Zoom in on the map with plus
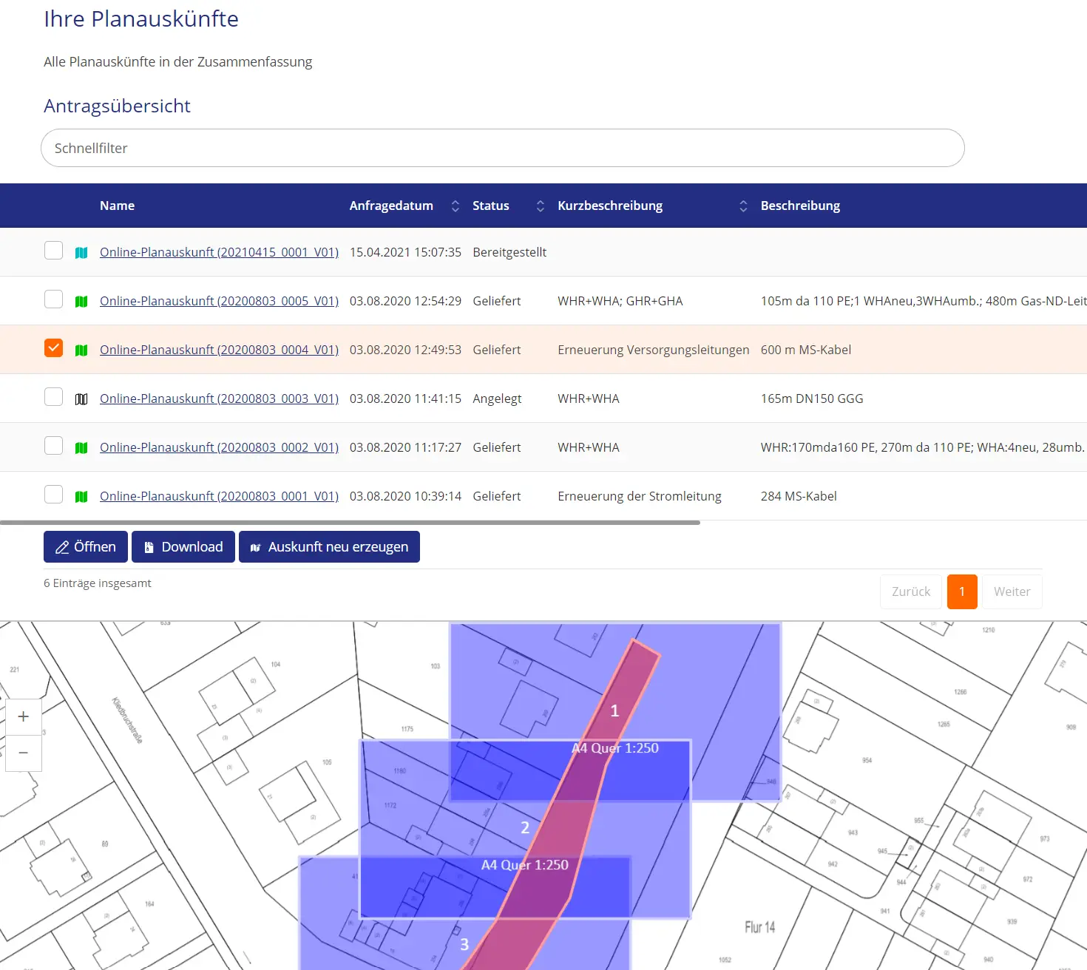This screenshot has width=1087, height=970. coord(24,716)
